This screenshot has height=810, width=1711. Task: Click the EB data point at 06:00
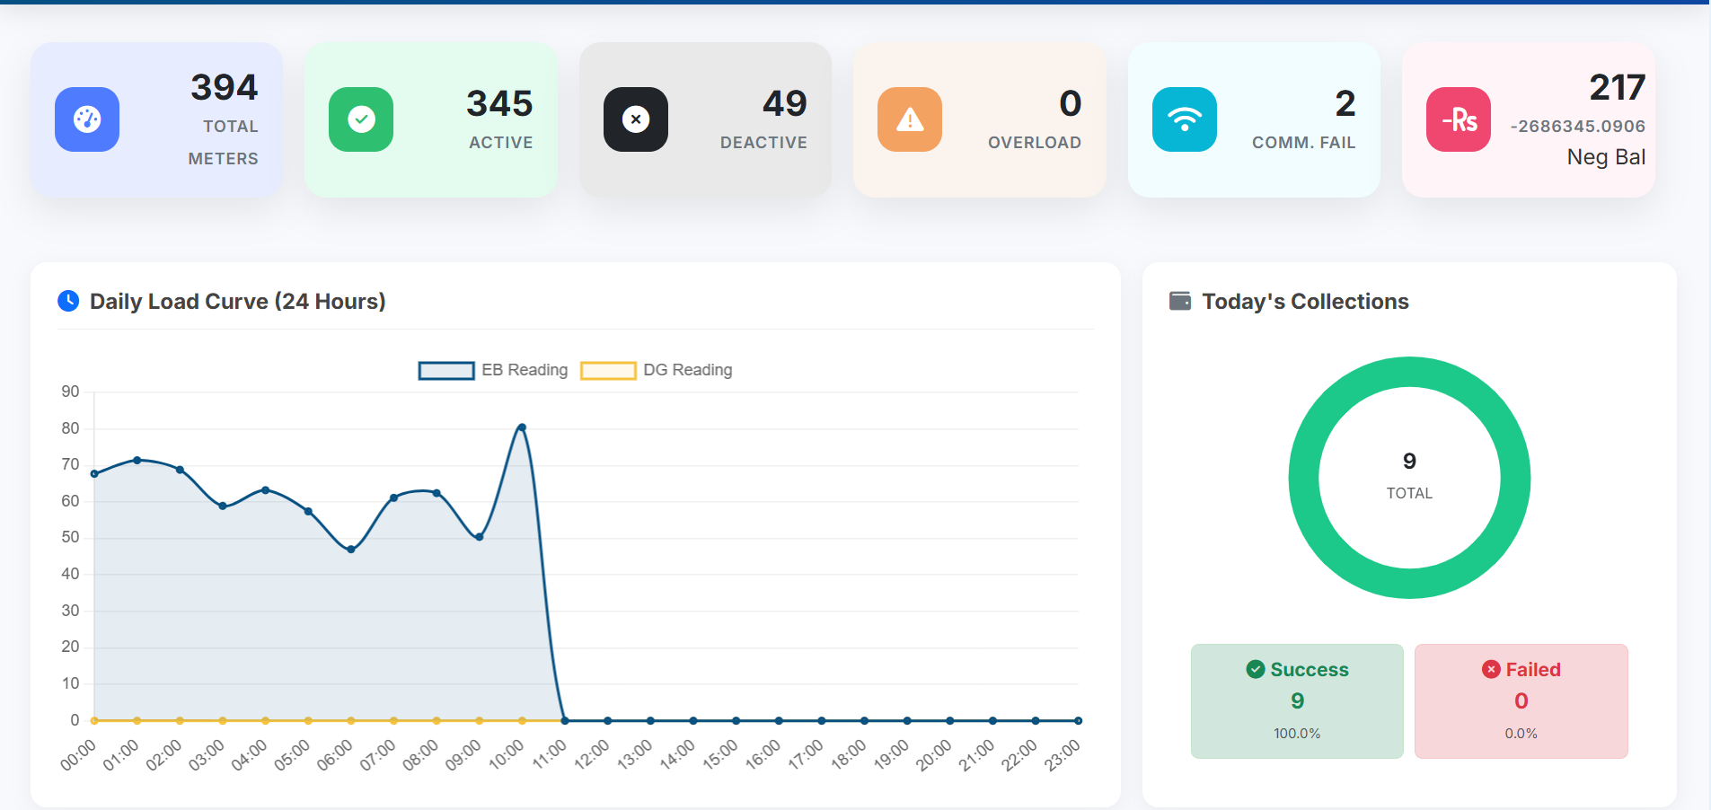coord(351,550)
